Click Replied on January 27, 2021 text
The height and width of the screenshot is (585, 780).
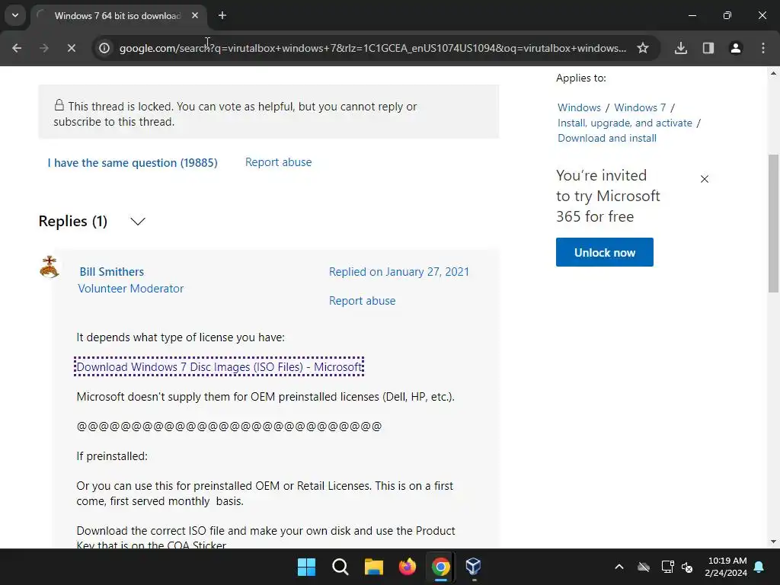pos(399,272)
